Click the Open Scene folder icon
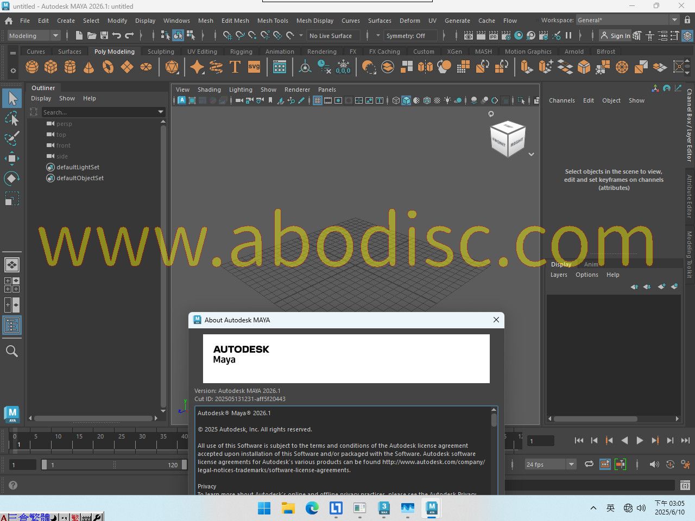This screenshot has width=695, height=521. pos(92,35)
